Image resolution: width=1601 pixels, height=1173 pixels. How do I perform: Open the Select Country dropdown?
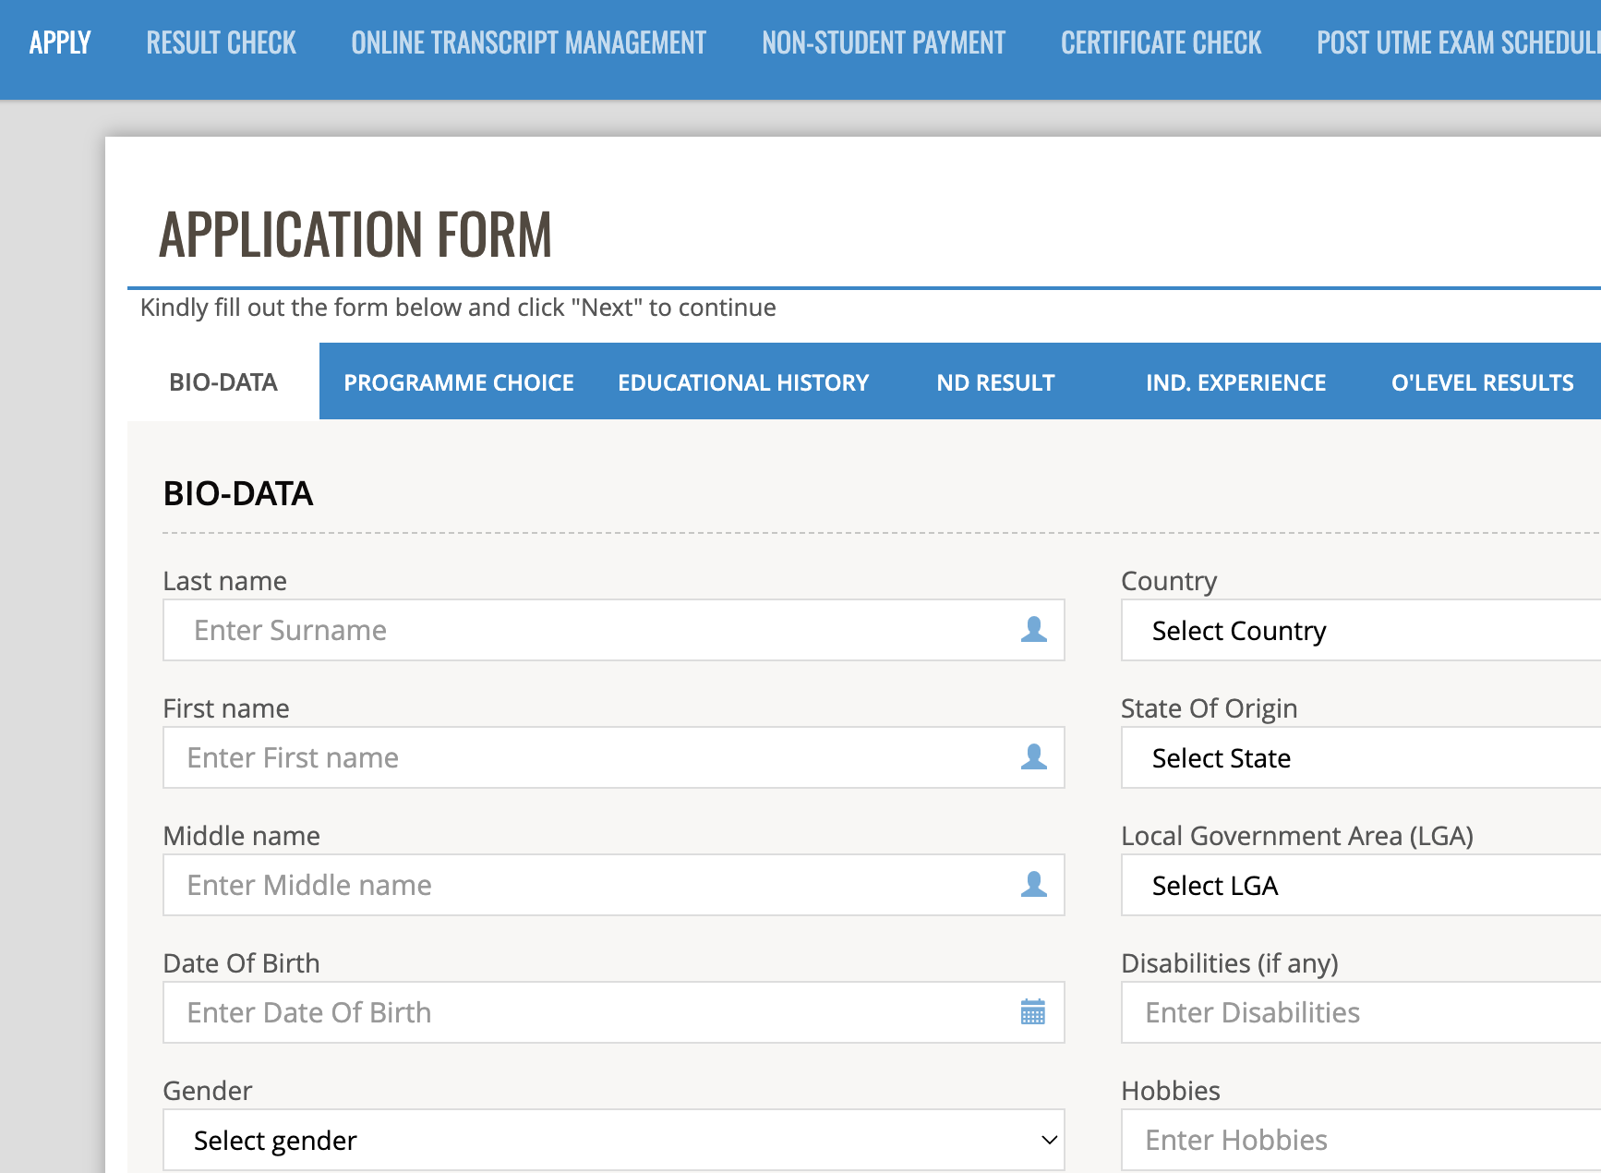click(1361, 630)
